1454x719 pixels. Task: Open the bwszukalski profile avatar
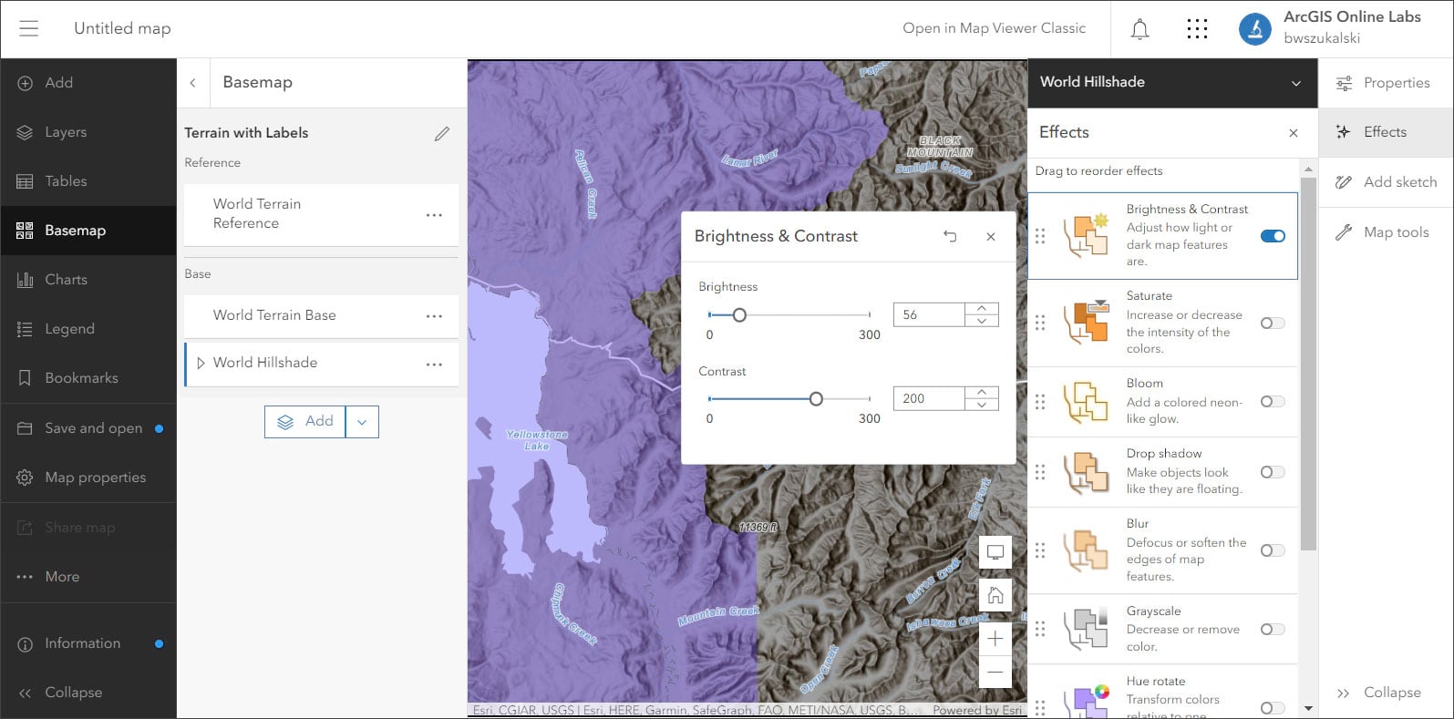click(x=1254, y=28)
